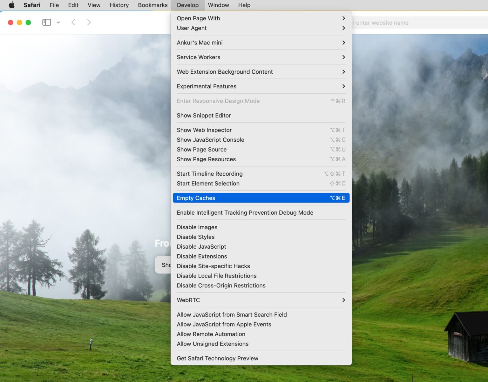Toggle Disable JavaScript
This screenshot has height=382, width=488.
pyautogui.click(x=261, y=247)
